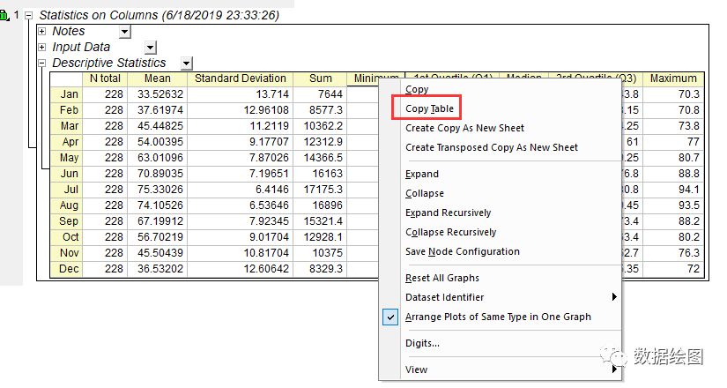Image resolution: width=727 pixels, height=388 pixels.
Task: Click the Input Data section label
Action: tap(81, 48)
